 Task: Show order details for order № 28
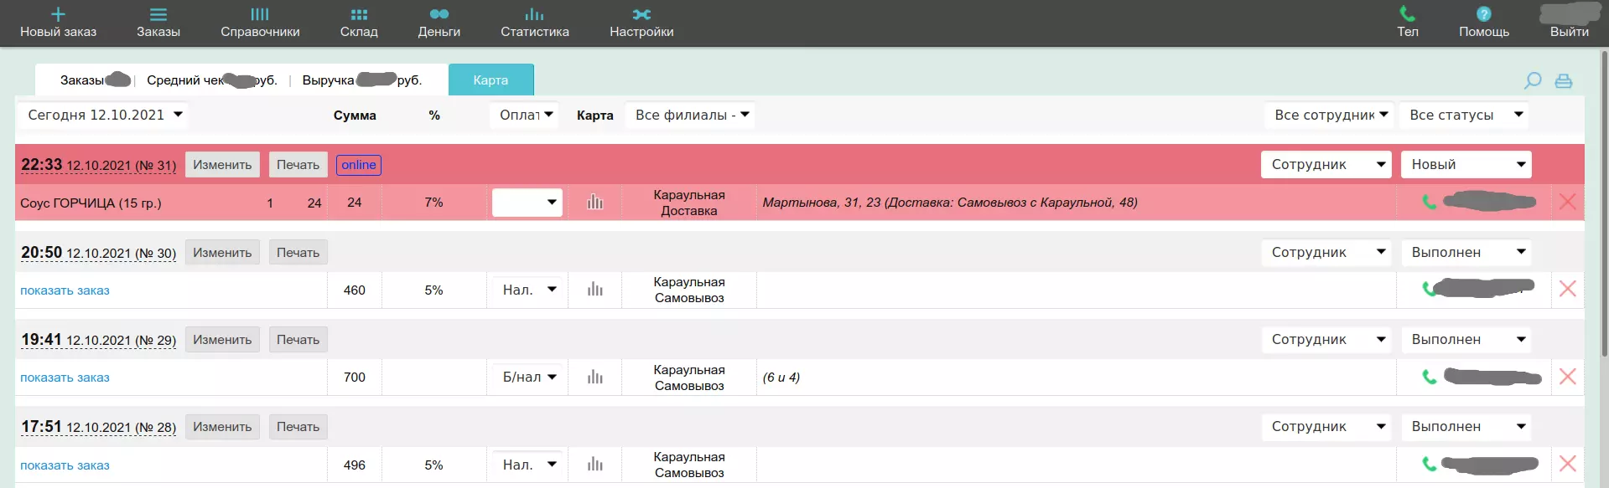point(65,465)
